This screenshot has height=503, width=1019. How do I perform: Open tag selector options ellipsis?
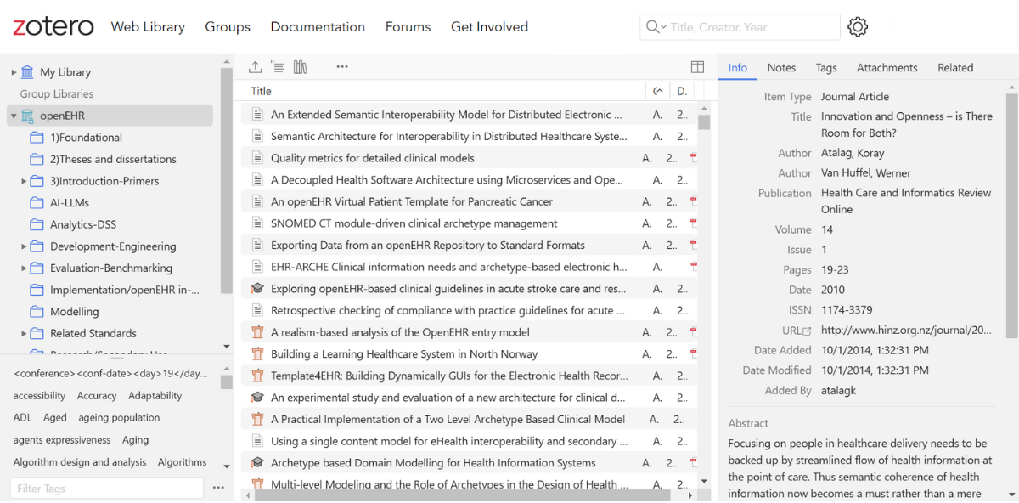pos(218,488)
